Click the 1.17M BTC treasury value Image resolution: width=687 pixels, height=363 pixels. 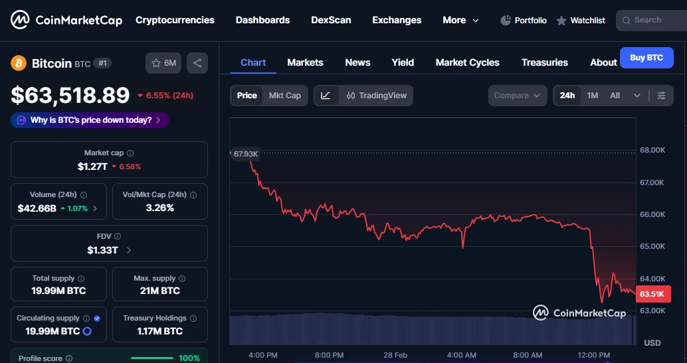coord(160,331)
